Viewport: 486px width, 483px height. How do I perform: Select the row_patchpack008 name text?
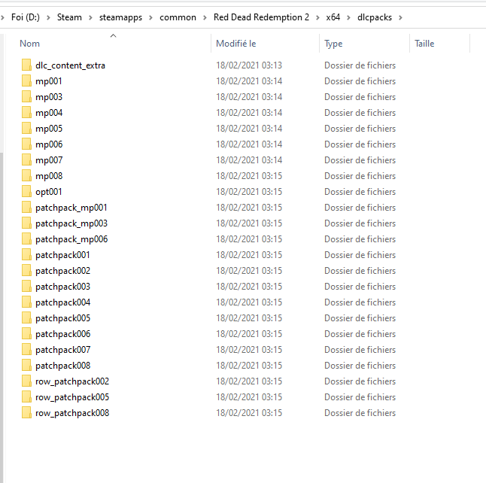(72, 413)
